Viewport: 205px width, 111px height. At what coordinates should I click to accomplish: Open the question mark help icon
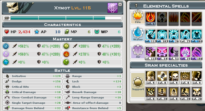click(x=136, y=5)
